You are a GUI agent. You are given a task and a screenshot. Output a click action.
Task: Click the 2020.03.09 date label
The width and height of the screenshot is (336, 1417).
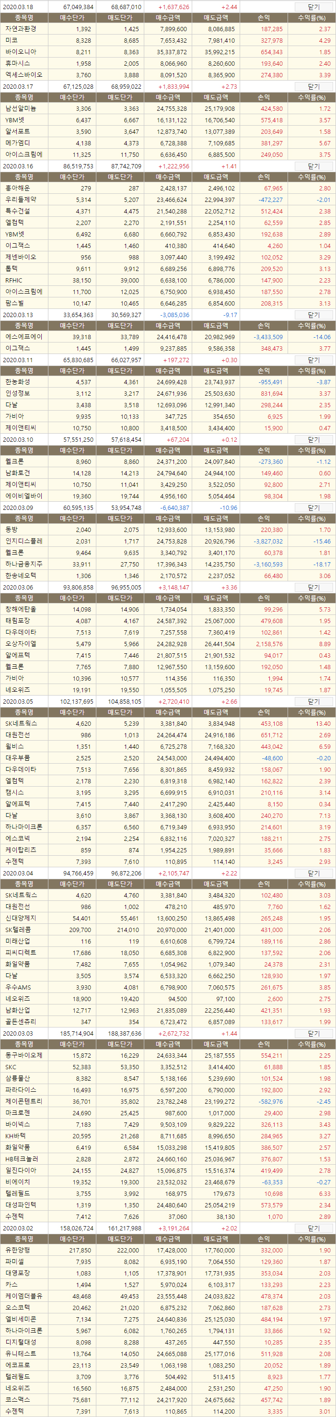[18, 508]
